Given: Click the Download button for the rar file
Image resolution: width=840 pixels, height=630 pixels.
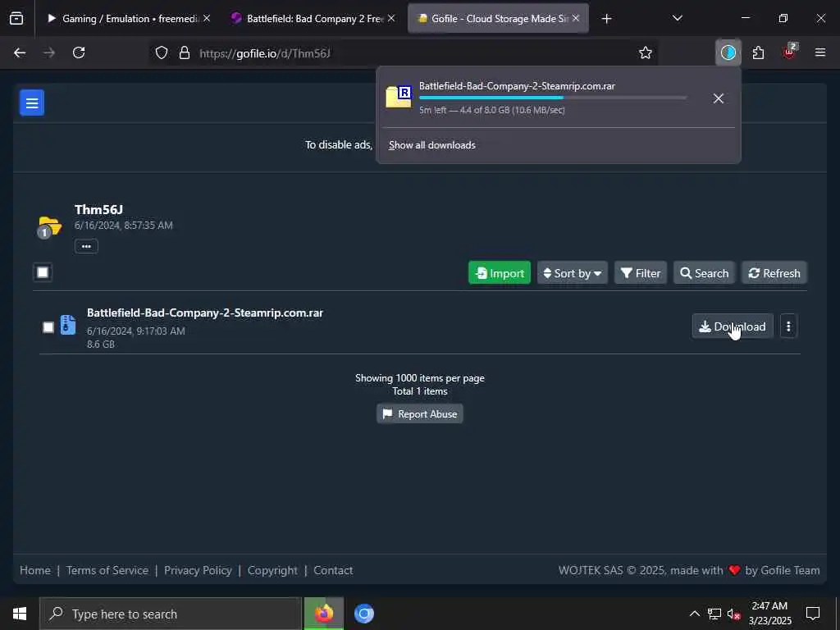Looking at the screenshot, I should tap(733, 326).
